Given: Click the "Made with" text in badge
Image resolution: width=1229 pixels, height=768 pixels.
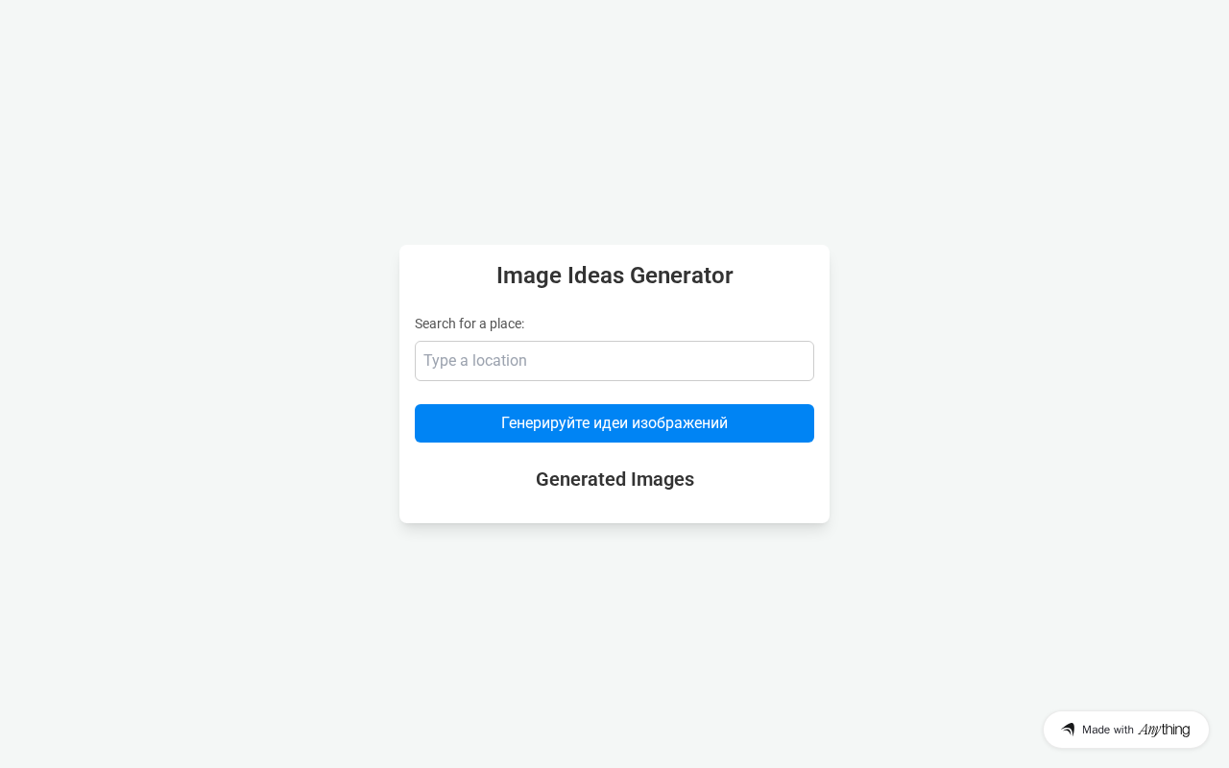Looking at the screenshot, I should pyautogui.click(x=1108, y=730).
